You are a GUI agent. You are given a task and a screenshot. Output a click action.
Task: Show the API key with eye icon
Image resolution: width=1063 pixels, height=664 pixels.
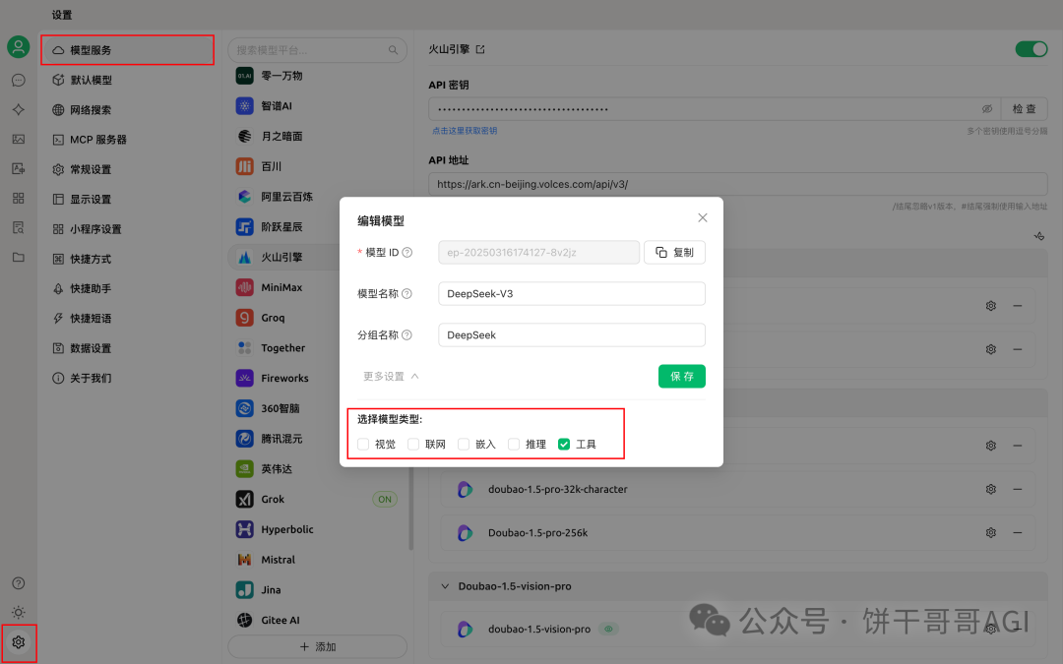987,109
